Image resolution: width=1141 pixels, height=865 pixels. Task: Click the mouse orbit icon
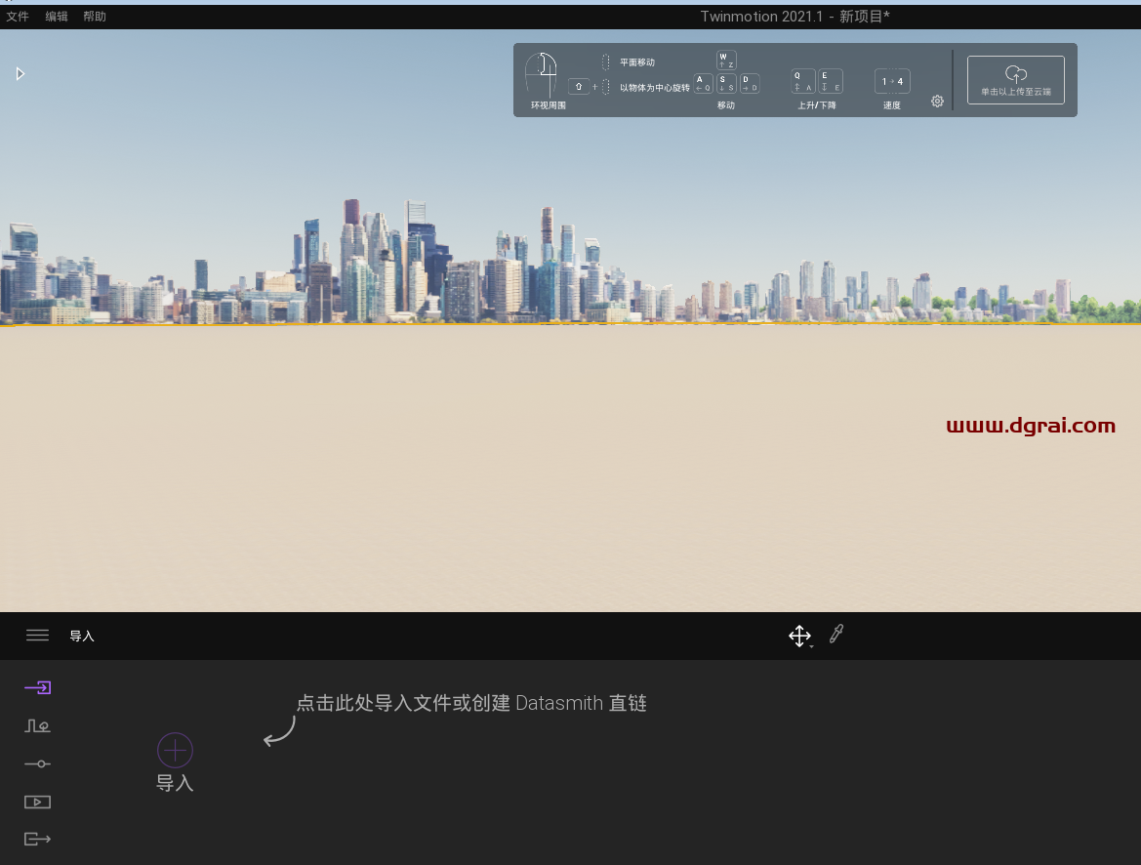(542, 74)
